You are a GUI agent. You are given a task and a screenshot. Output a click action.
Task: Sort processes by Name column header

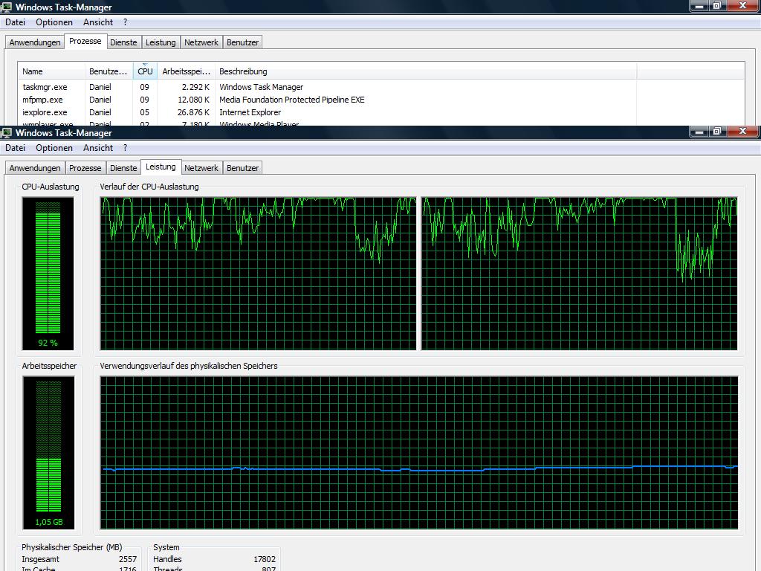click(51, 71)
